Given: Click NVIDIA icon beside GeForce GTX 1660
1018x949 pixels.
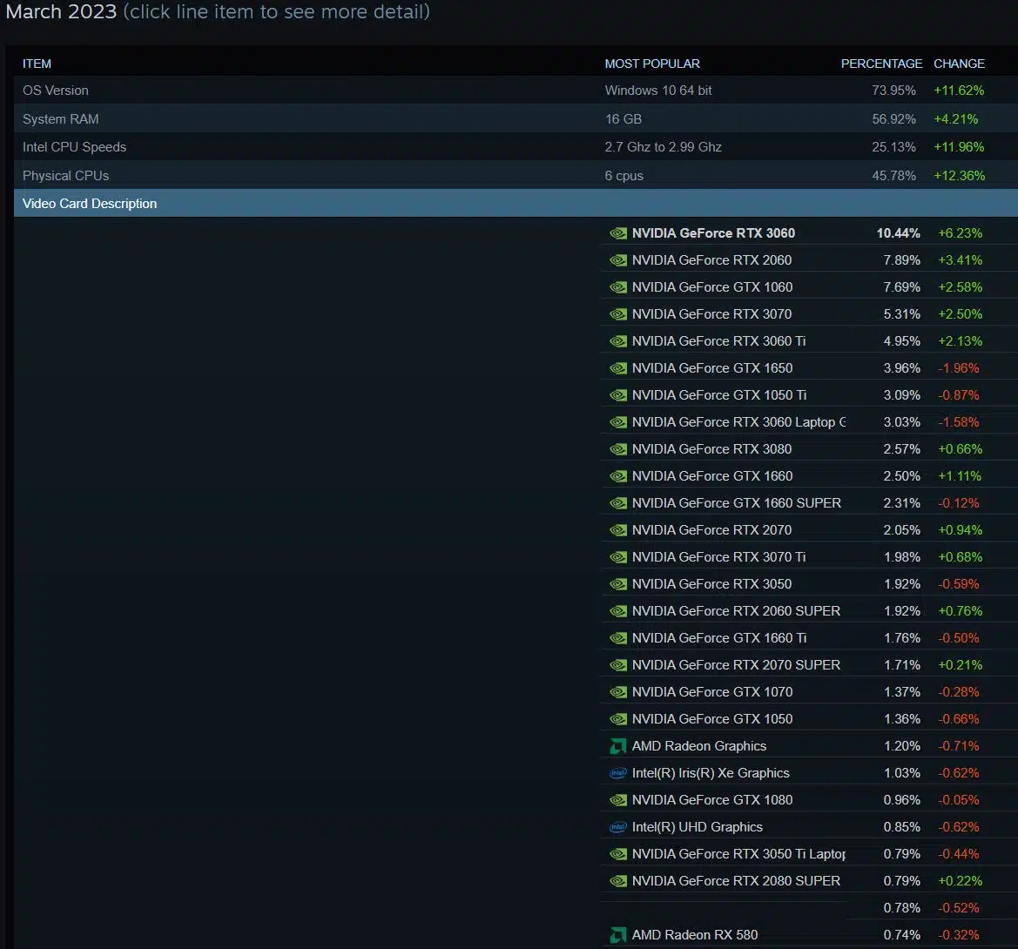Looking at the screenshot, I should point(618,476).
